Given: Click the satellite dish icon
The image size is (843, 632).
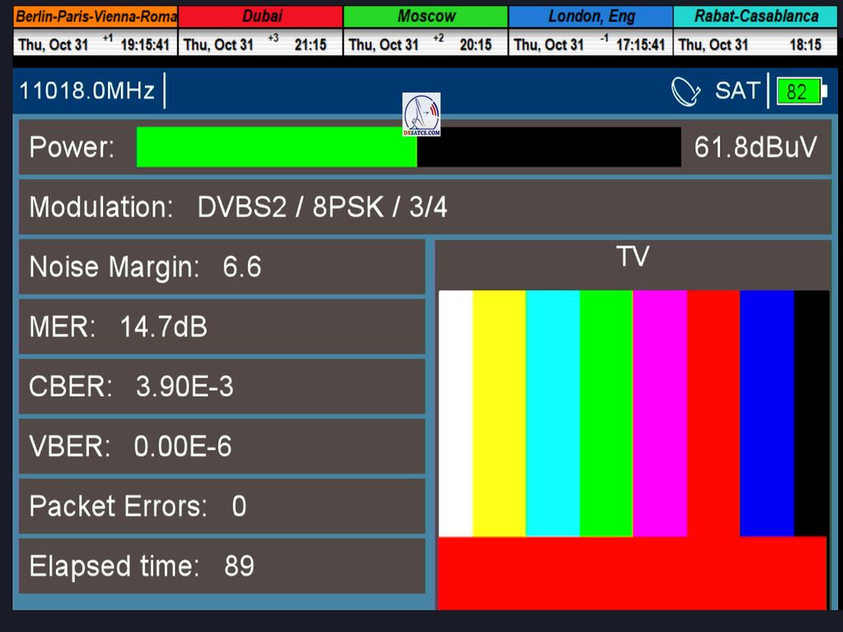Looking at the screenshot, I should click(686, 91).
